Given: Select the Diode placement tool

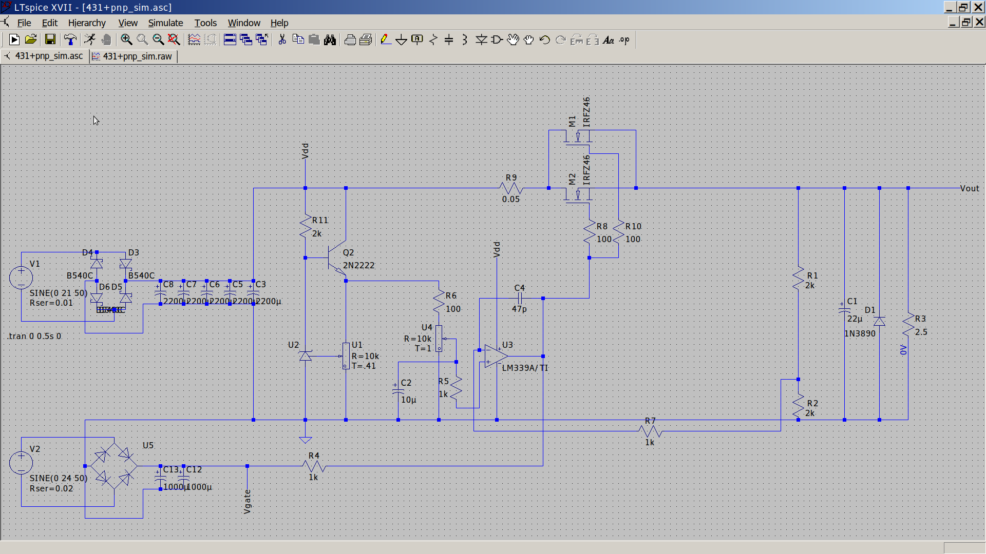Looking at the screenshot, I should point(481,40).
